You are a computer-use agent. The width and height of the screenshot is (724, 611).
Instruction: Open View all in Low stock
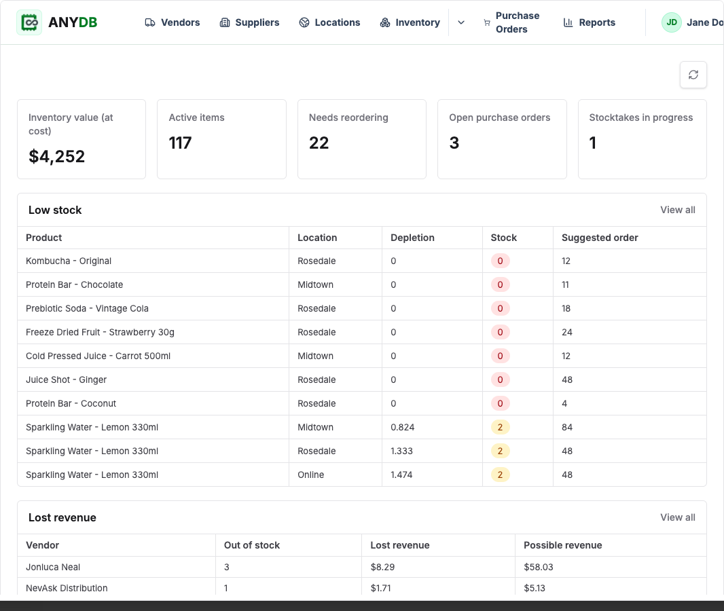(x=677, y=210)
